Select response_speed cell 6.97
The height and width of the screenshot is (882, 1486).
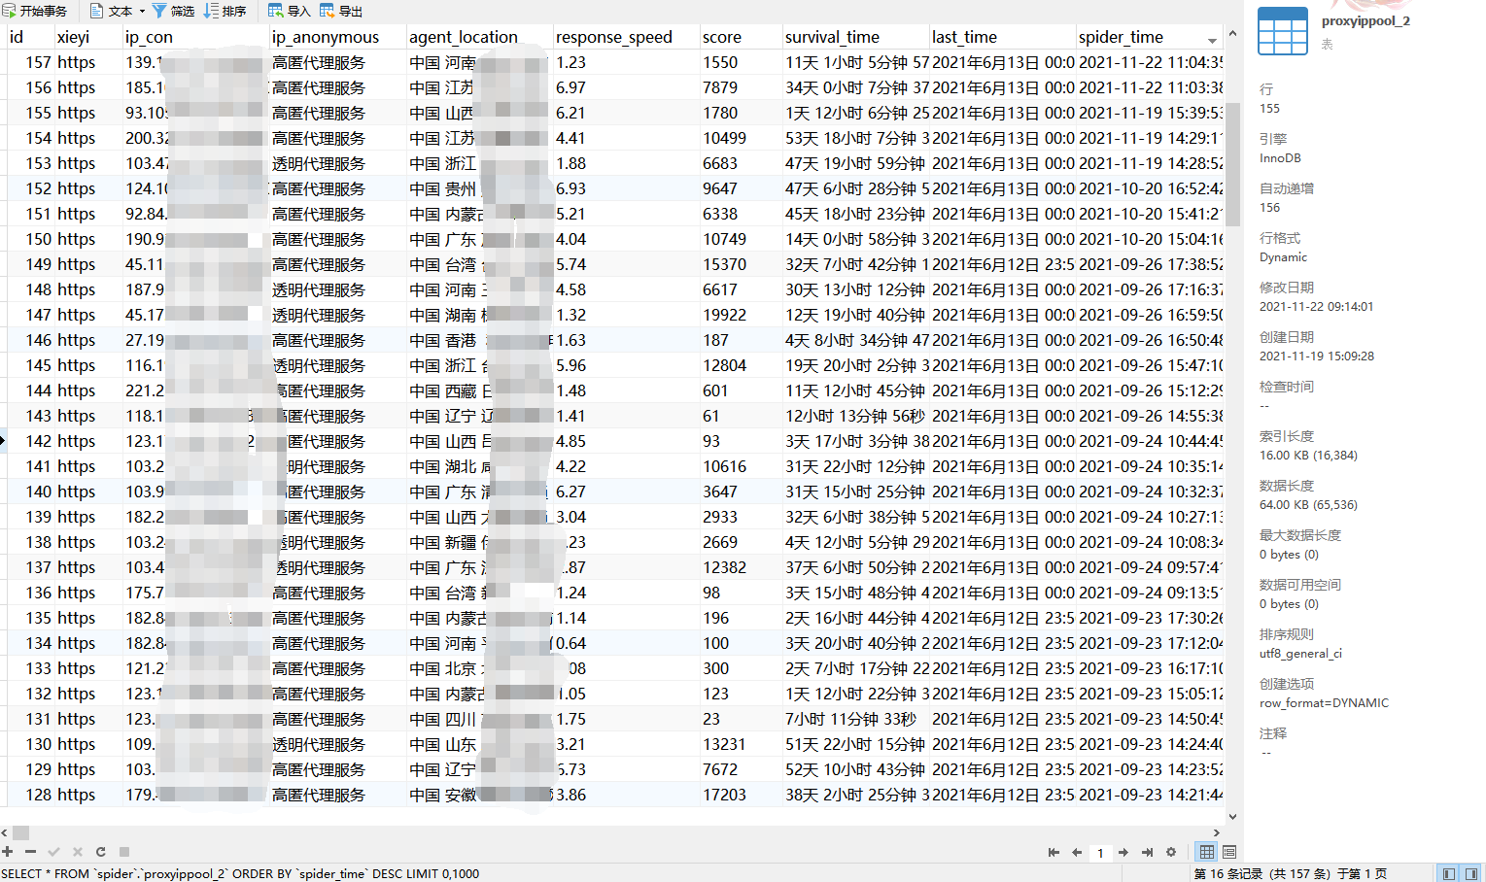[x=626, y=87]
